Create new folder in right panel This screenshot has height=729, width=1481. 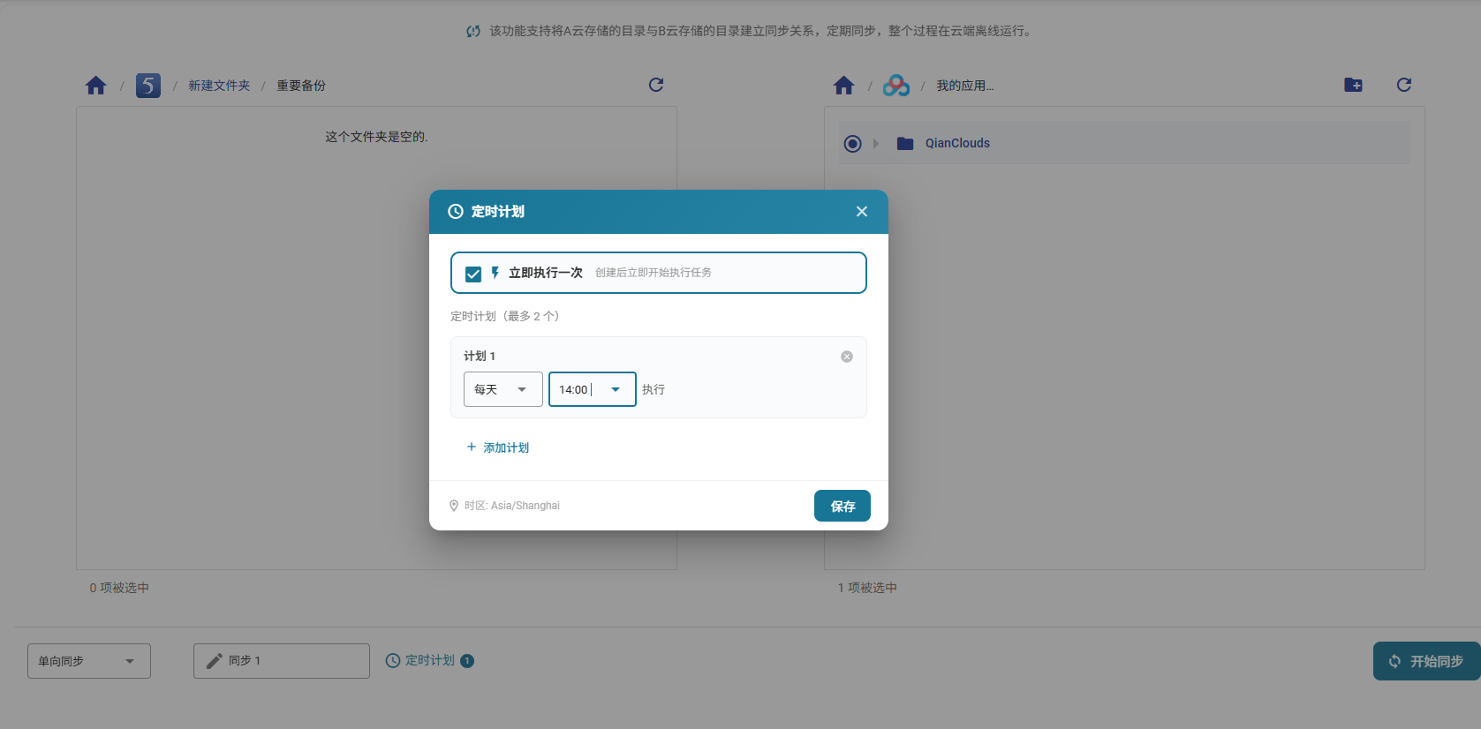[x=1353, y=85]
